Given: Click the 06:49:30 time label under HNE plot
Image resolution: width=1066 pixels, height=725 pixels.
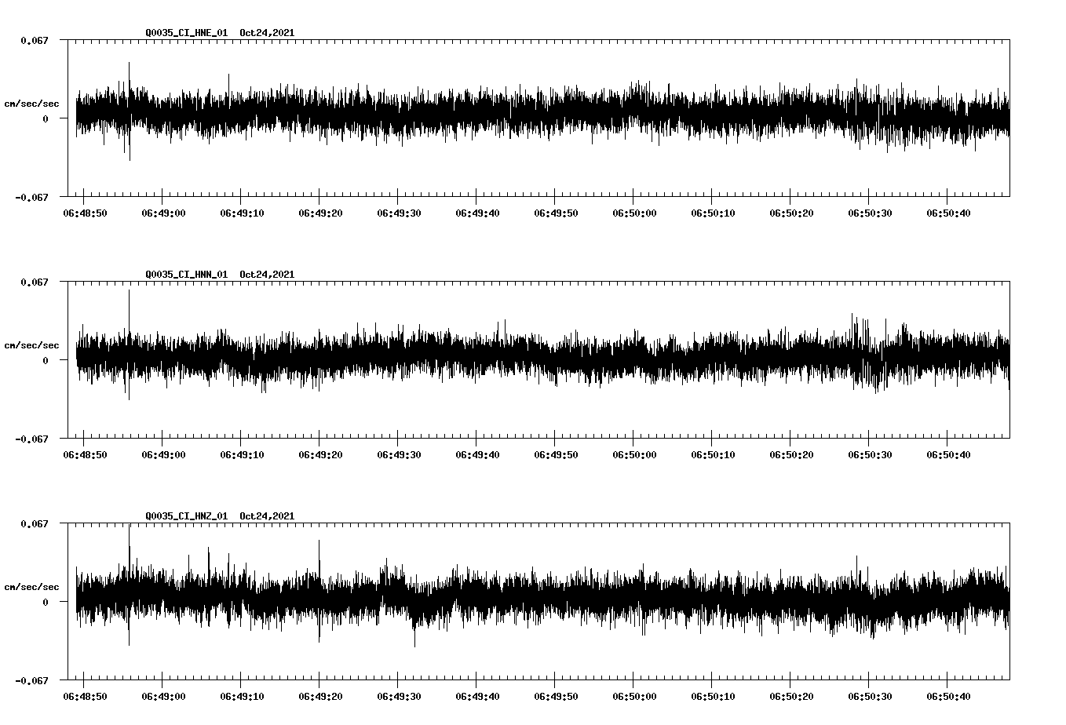Looking at the screenshot, I should pyautogui.click(x=399, y=213).
